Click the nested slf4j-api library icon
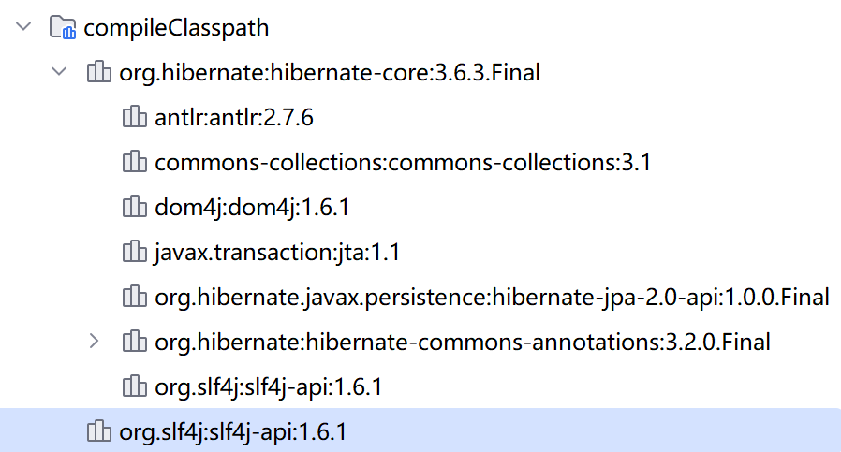 135,387
